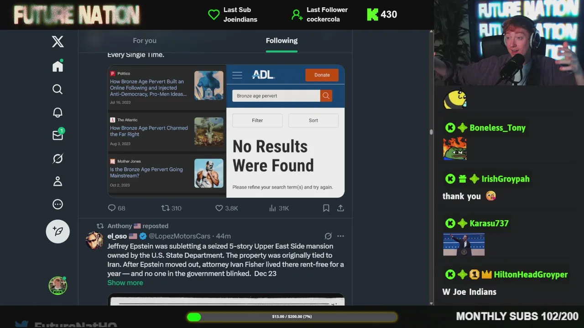Open Mother Jones article headline
584x328 pixels.
coord(146,173)
